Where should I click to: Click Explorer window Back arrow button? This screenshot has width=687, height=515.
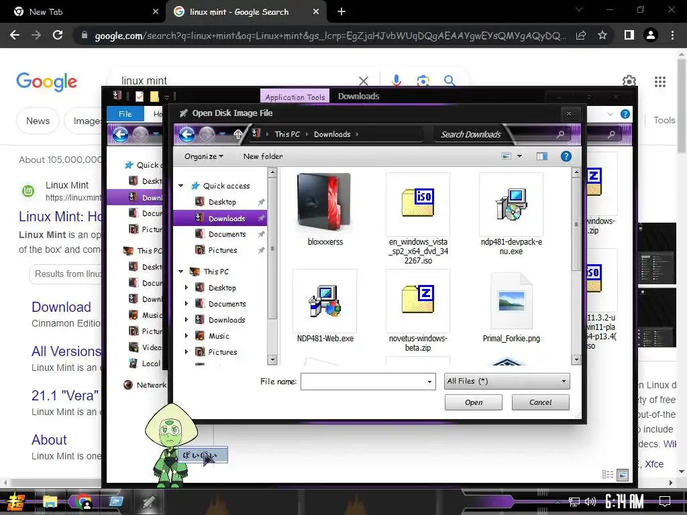pyautogui.click(x=120, y=134)
